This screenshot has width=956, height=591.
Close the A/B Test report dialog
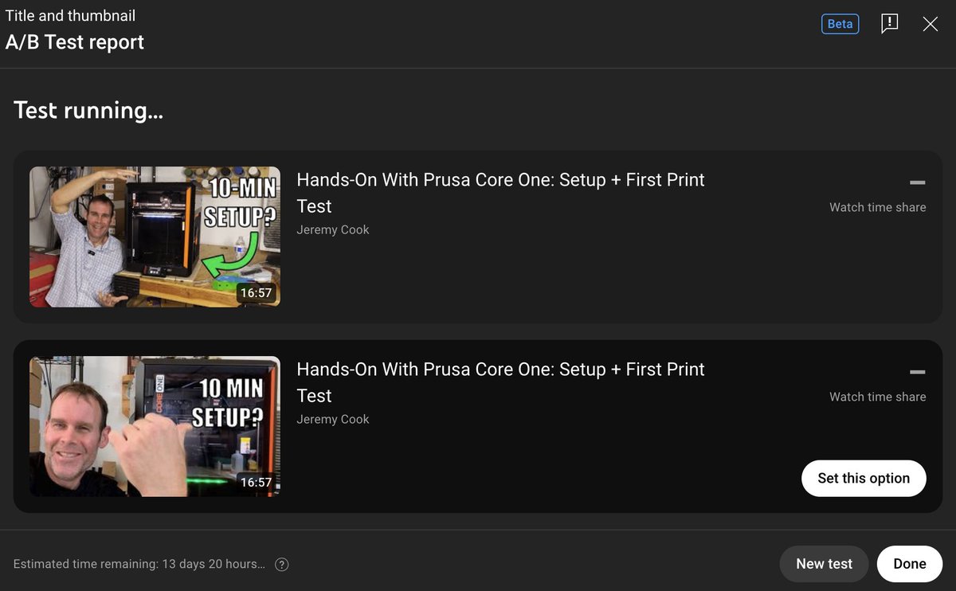tap(930, 24)
